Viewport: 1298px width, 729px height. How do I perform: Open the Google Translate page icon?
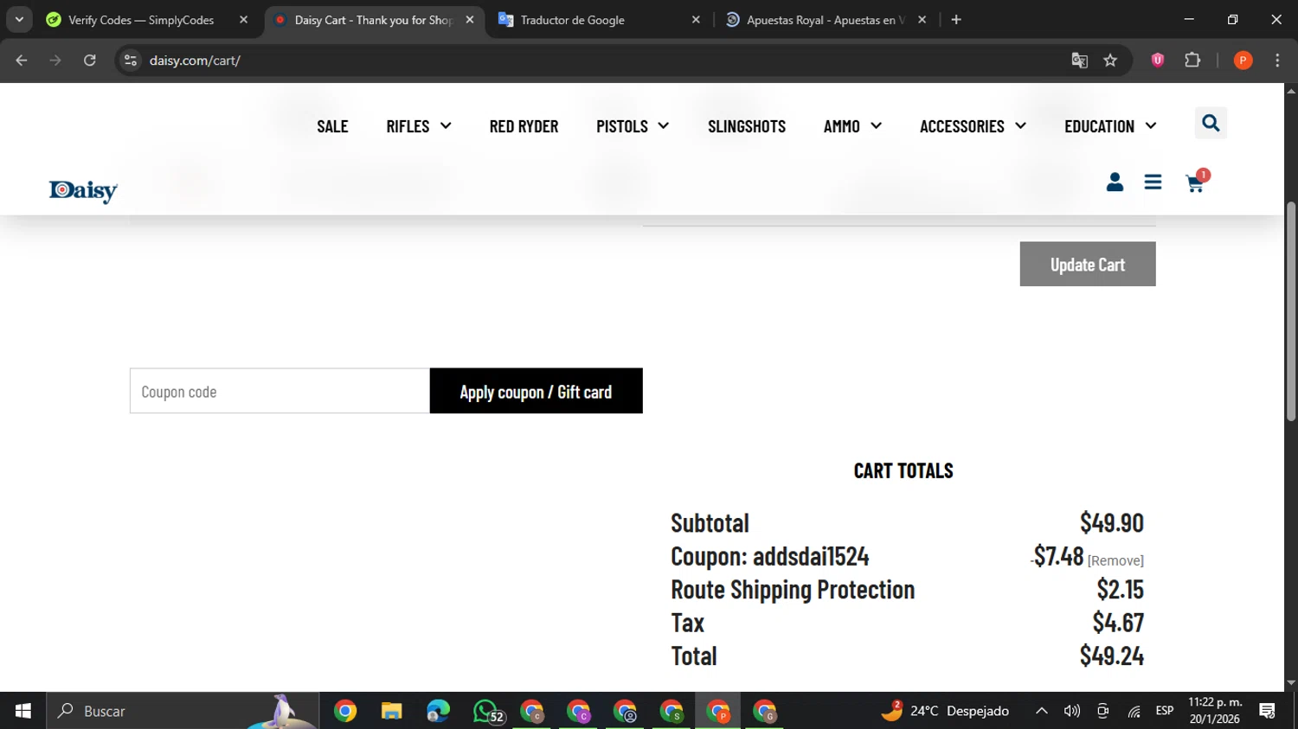click(x=1079, y=61)
